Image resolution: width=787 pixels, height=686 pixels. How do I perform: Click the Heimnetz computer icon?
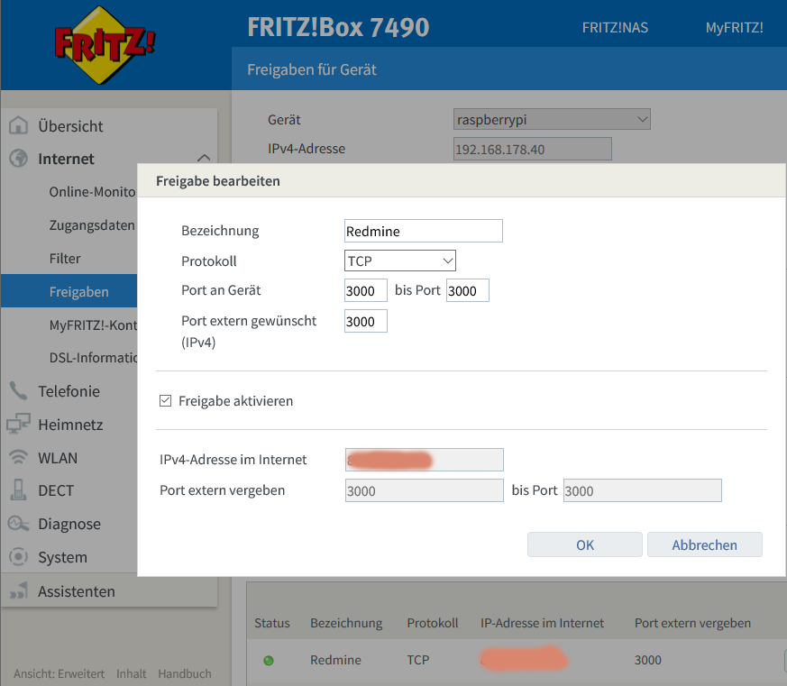click(x=18, y=425)
